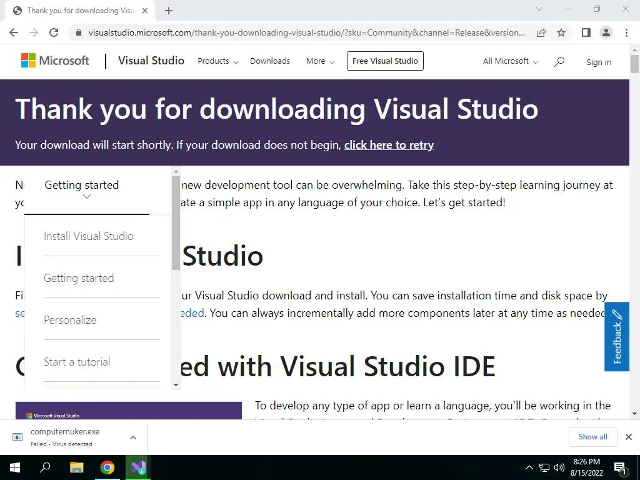
Task: Click the dropdown menu scroll down arrow
Action: click(x=176, y=385)
